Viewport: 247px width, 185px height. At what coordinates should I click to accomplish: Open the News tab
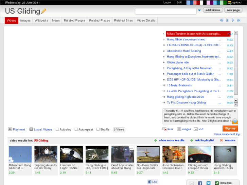[x=56, y=20]
